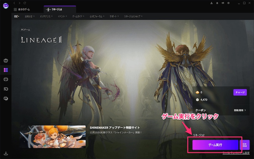Screen dimensions: 254x159
Task: Open the ゲームガイド menu link
Action: (78, 17)
